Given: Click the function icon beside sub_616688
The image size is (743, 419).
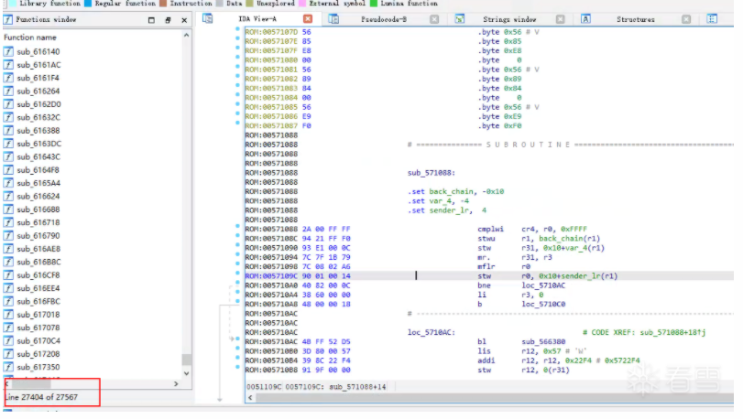Looking at the screenshot, I should pyautogui.click(x=8, y=209).
